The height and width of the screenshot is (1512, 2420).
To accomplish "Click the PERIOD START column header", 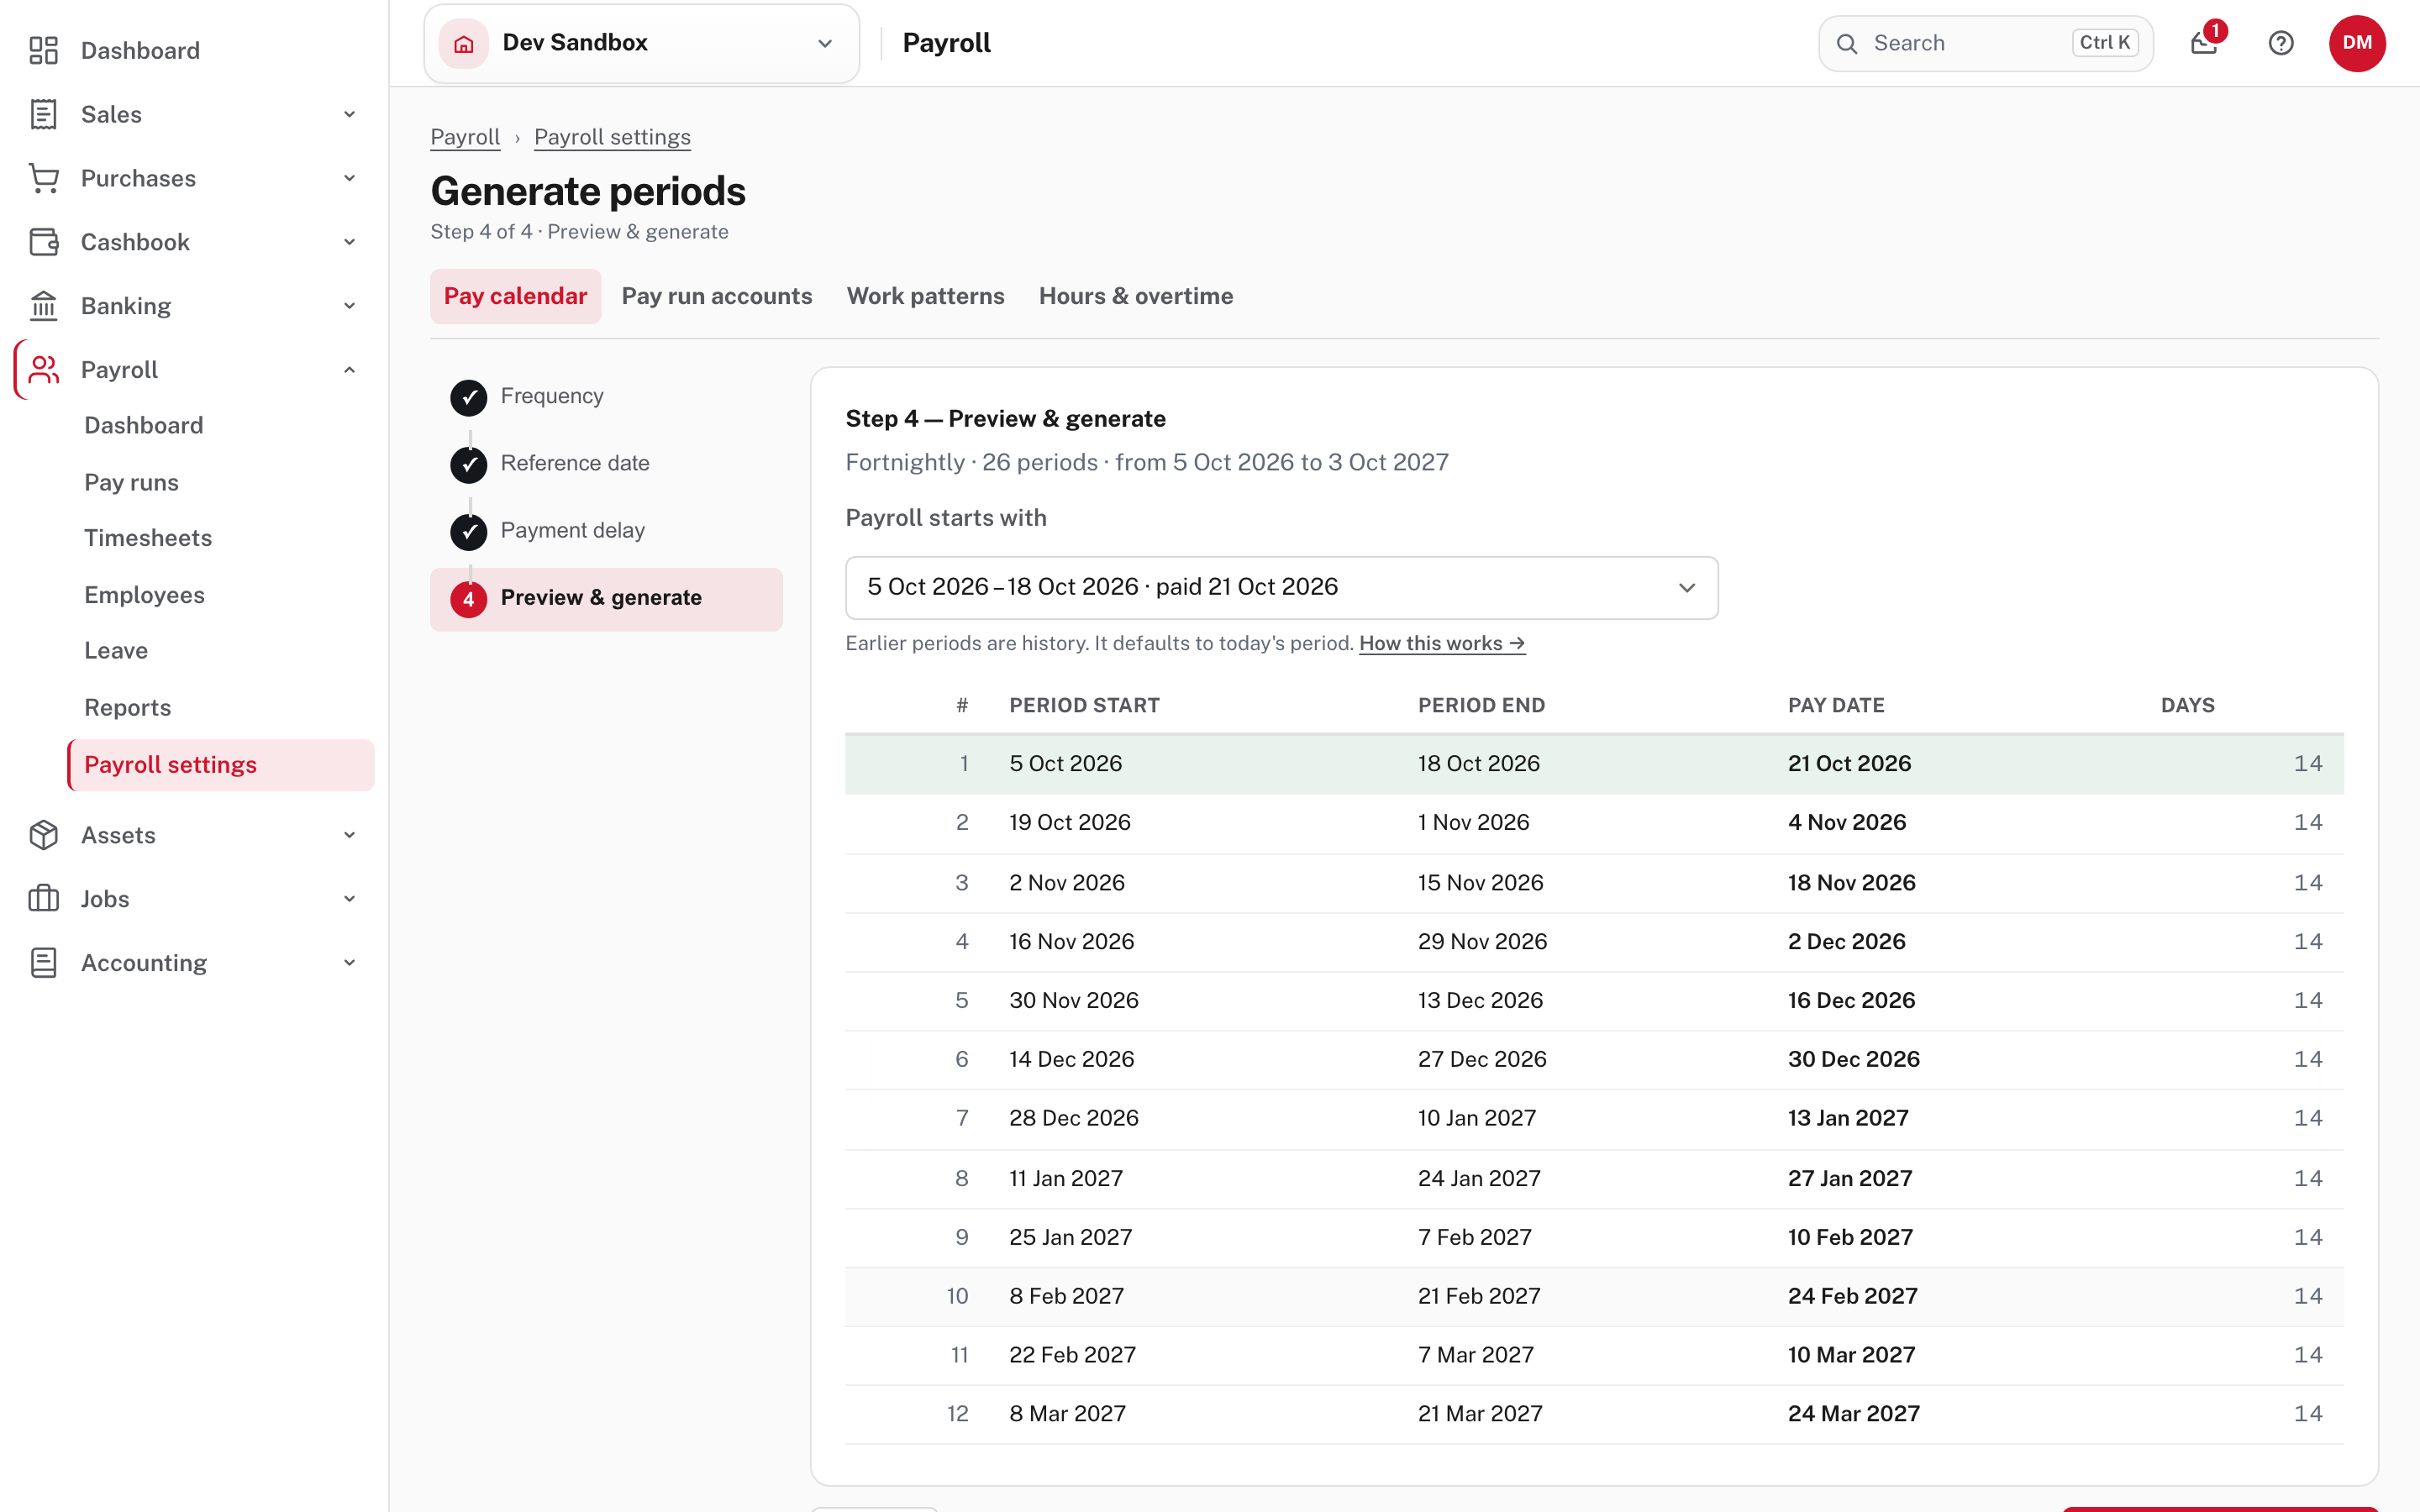I will tap(1084, 705).
